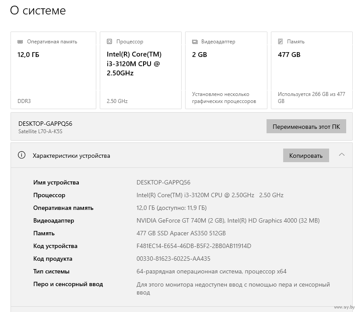Click the storage disk icon in Память card
Image resolution: width=358 pixels, height=312 pixels.
281,42
